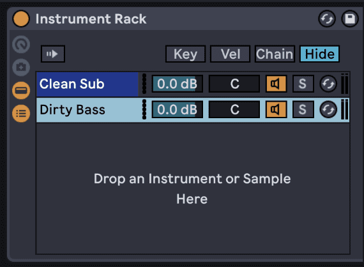Toggle the Instrument Rack device activator
Image resolution: width=364 pixels, height=267 pixels.
pos(21,19)
